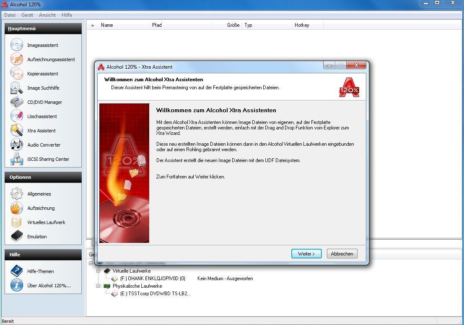This screenshot has width=464, height=325.
Task: Select the CD/DVD Manager icon
Action: 17,102
